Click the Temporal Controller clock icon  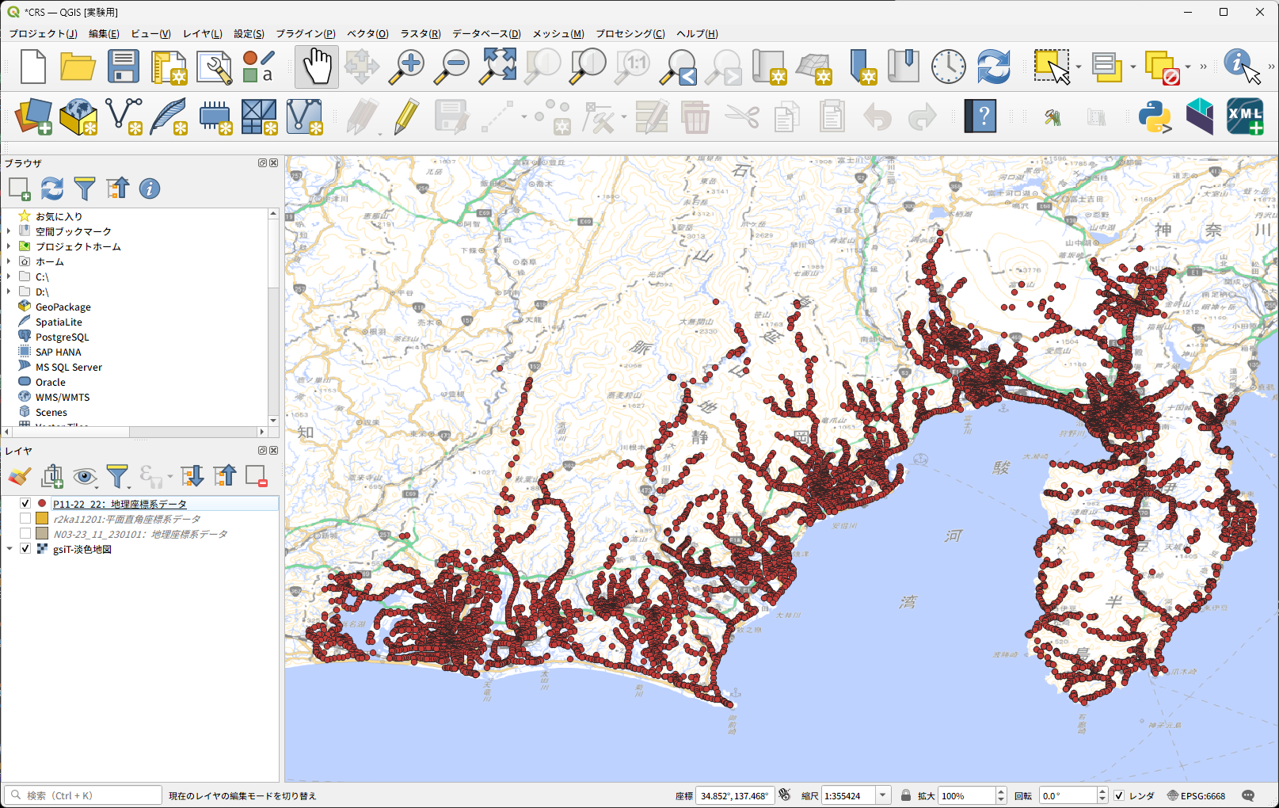click(948, 67)
